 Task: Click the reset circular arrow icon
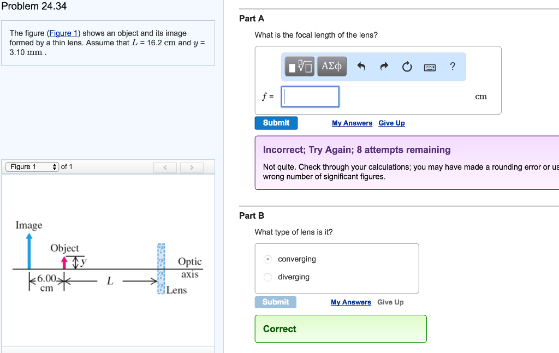pyautogui.click(x=407, y=67)
